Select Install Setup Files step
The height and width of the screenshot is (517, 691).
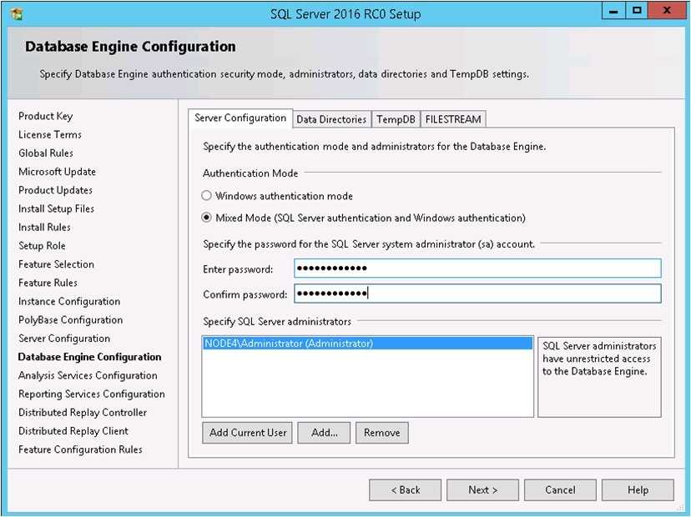[56, 208]
